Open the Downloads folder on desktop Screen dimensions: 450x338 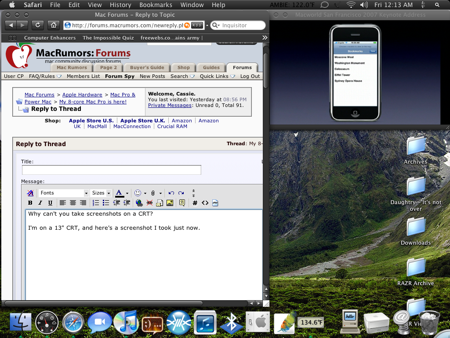416,231
